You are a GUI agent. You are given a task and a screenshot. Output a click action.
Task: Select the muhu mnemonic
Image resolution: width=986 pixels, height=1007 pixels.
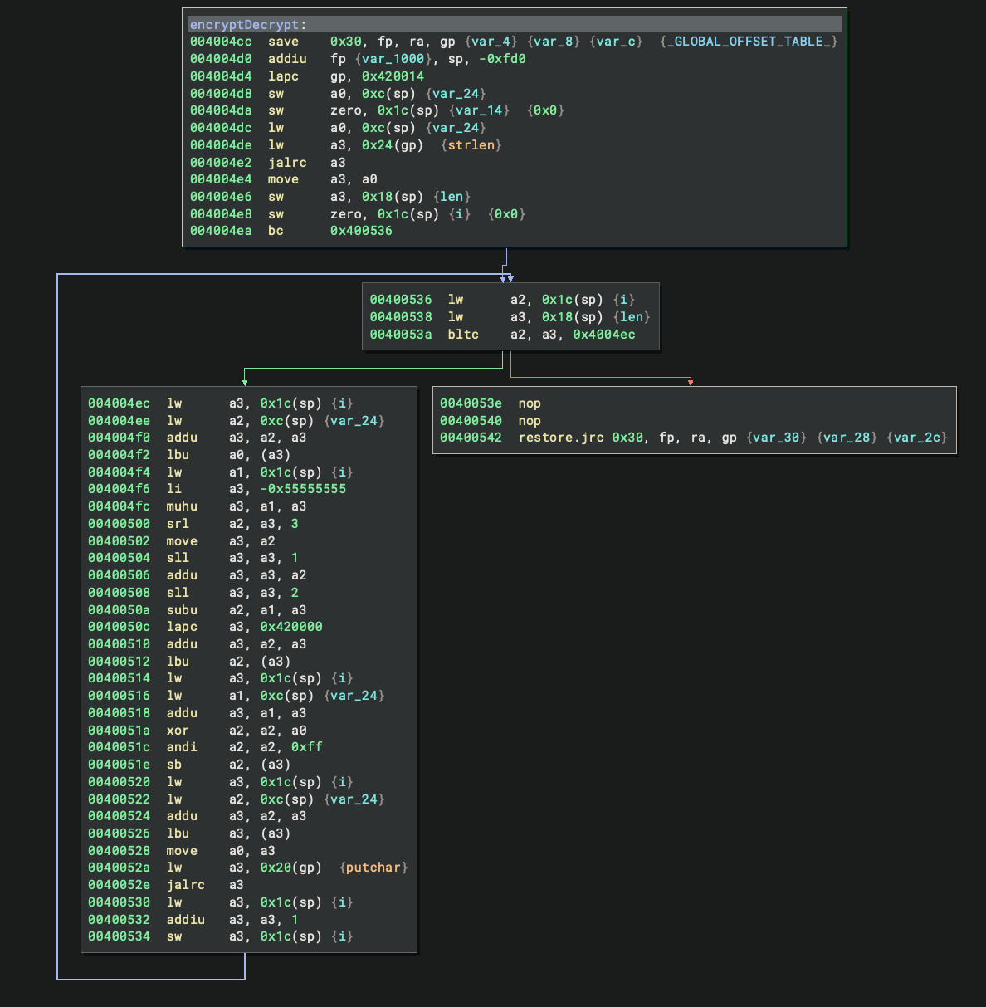[x=182, y=506]
